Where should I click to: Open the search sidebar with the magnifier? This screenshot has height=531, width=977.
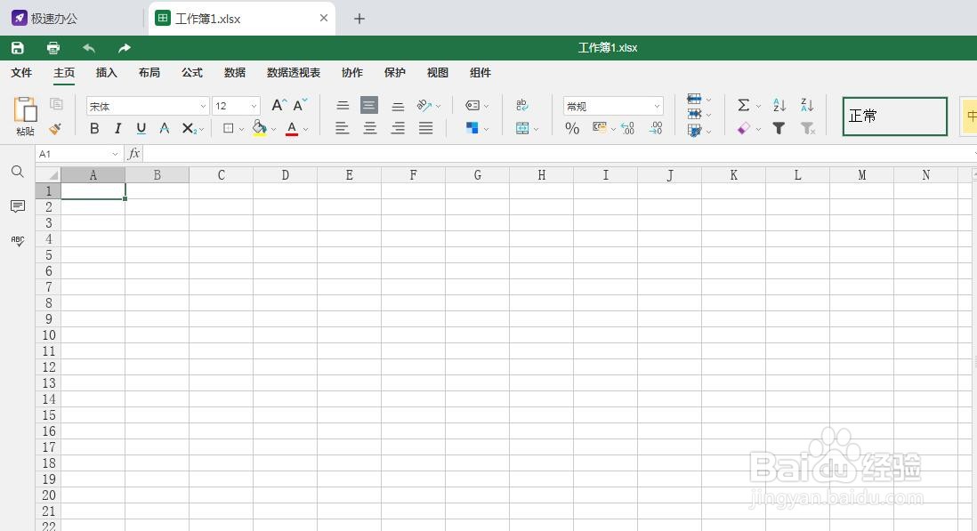tap(18, 172)
